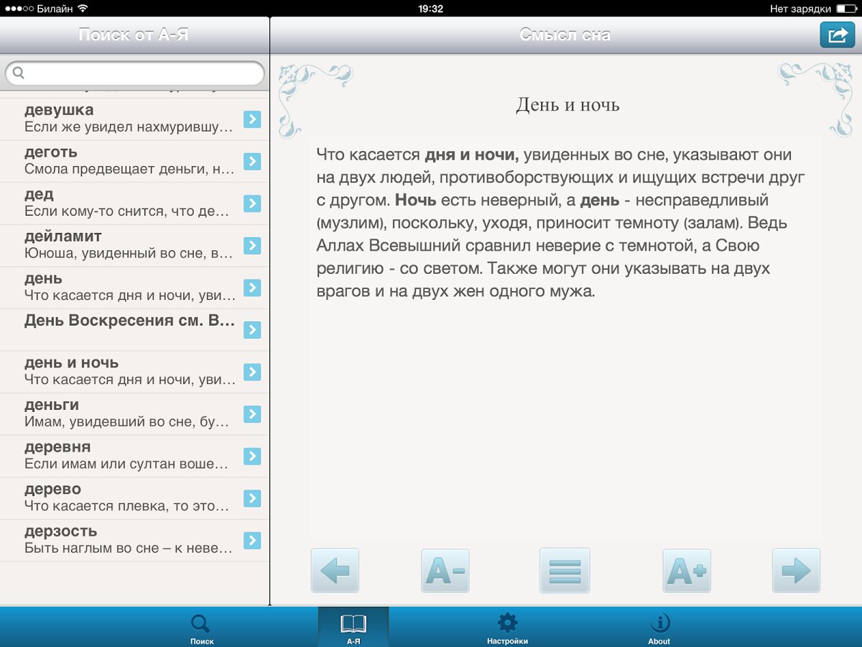The image size is (862, 647).
Task: Select the деревня list row title
Action: coord(57,446)
